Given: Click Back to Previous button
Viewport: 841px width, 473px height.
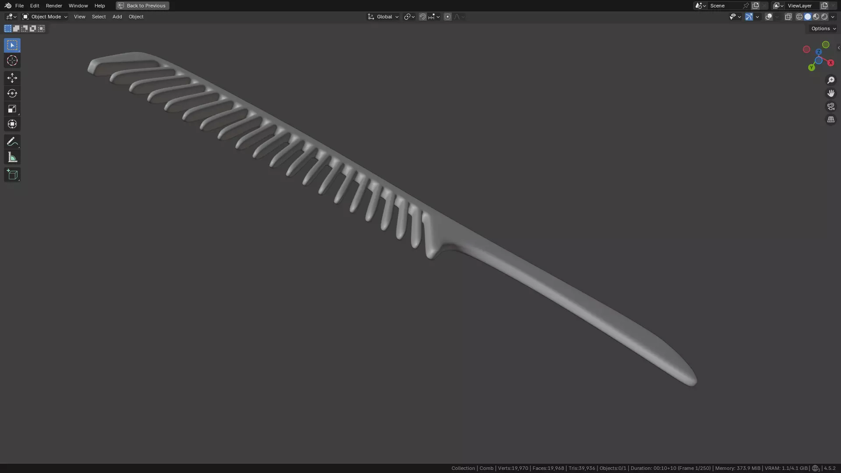Looking at the screenshot, I should (142, 6).
